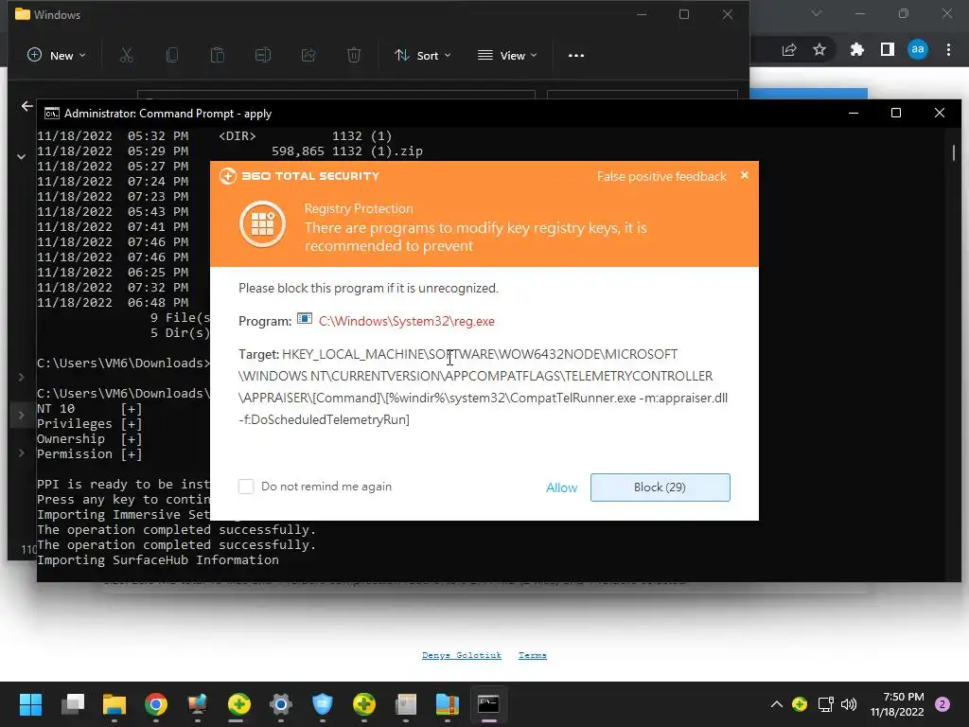Click Command Prompt vertical scrollbar thumb
The image size is (969, 727).
954,152
